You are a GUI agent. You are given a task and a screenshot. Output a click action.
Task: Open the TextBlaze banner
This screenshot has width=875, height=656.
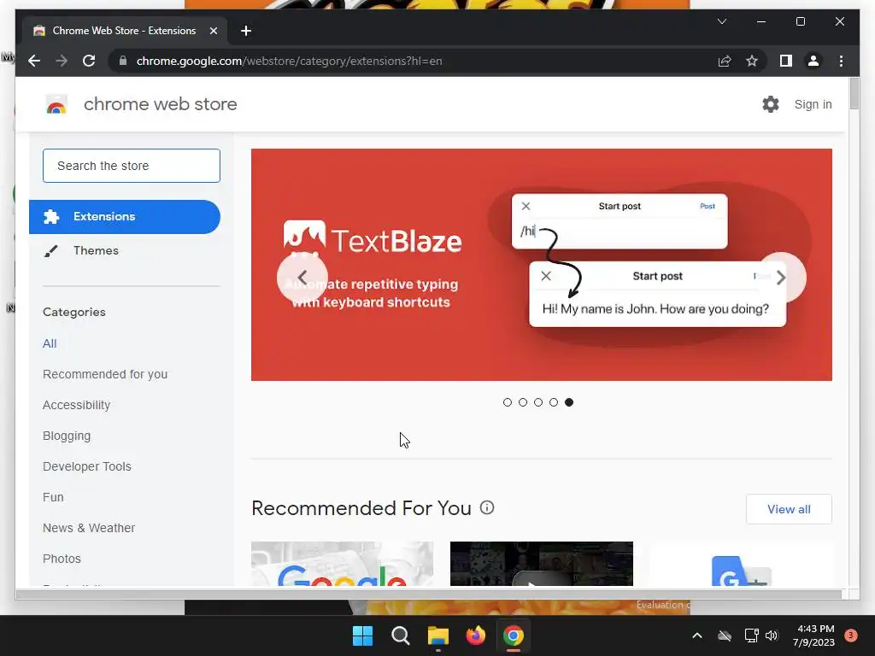pos(541,265)
